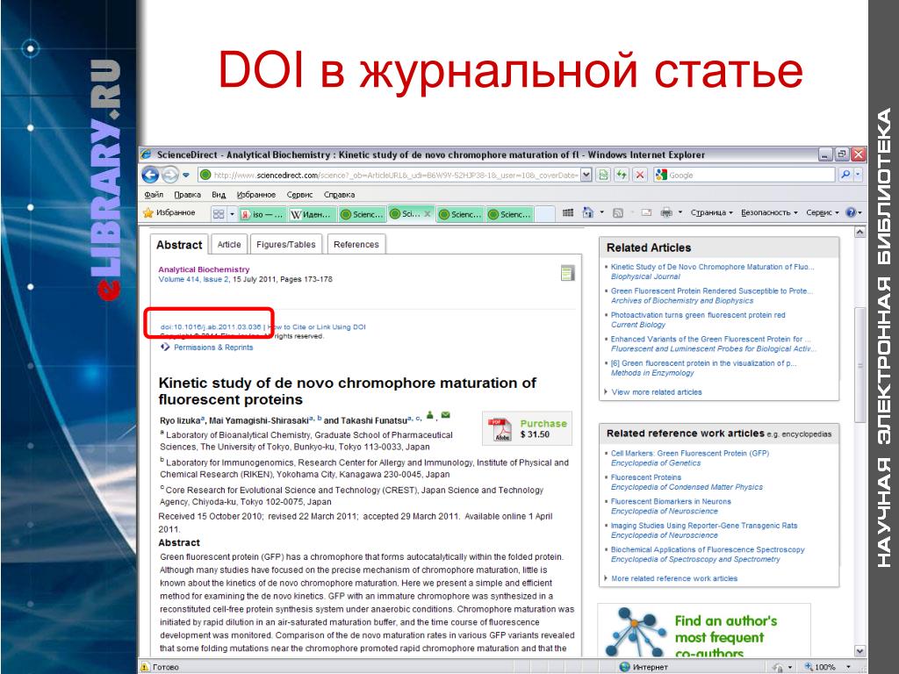This screenshot has height=674, width=899.
Task: Open the Analytical Biochemistry journal link
Action: click(x=204, y=269)
